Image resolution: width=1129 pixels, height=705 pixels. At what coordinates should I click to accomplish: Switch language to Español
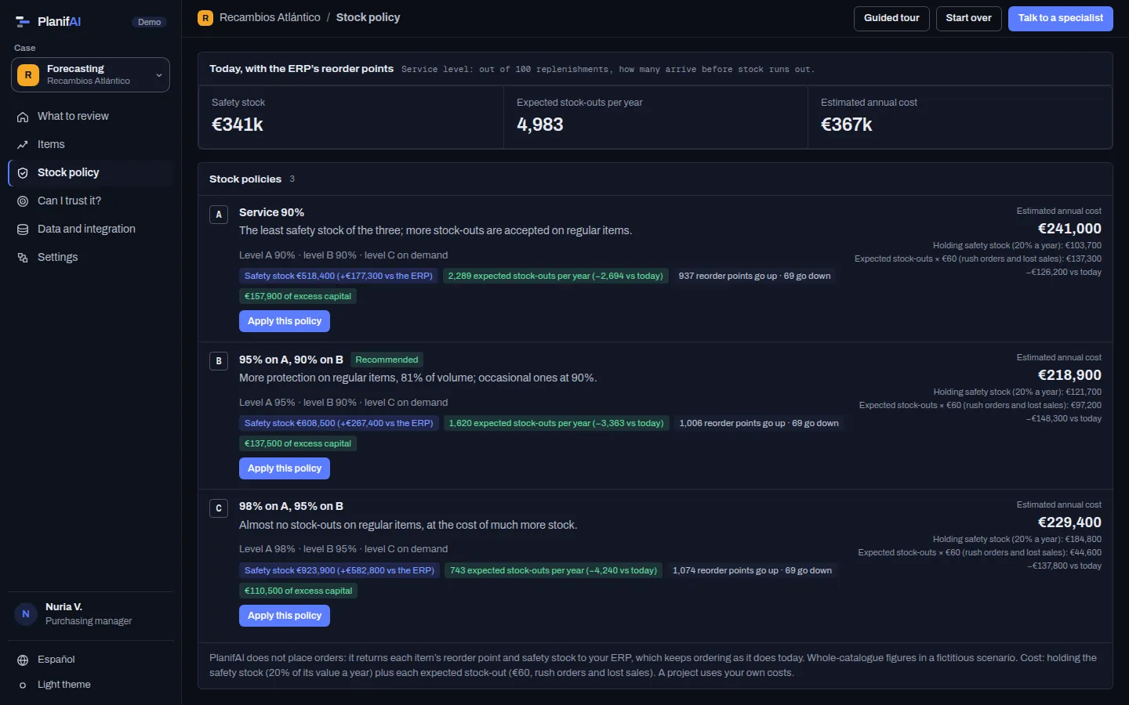91,660
